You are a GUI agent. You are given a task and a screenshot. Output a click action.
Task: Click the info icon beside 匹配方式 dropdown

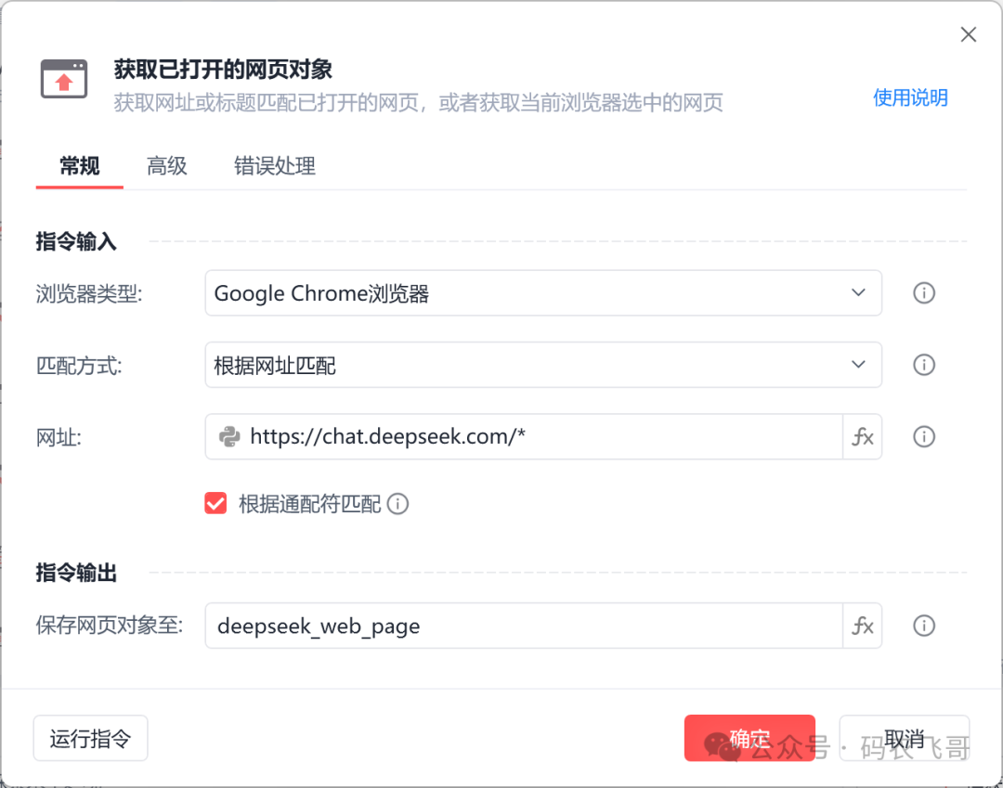pos(924,365)
